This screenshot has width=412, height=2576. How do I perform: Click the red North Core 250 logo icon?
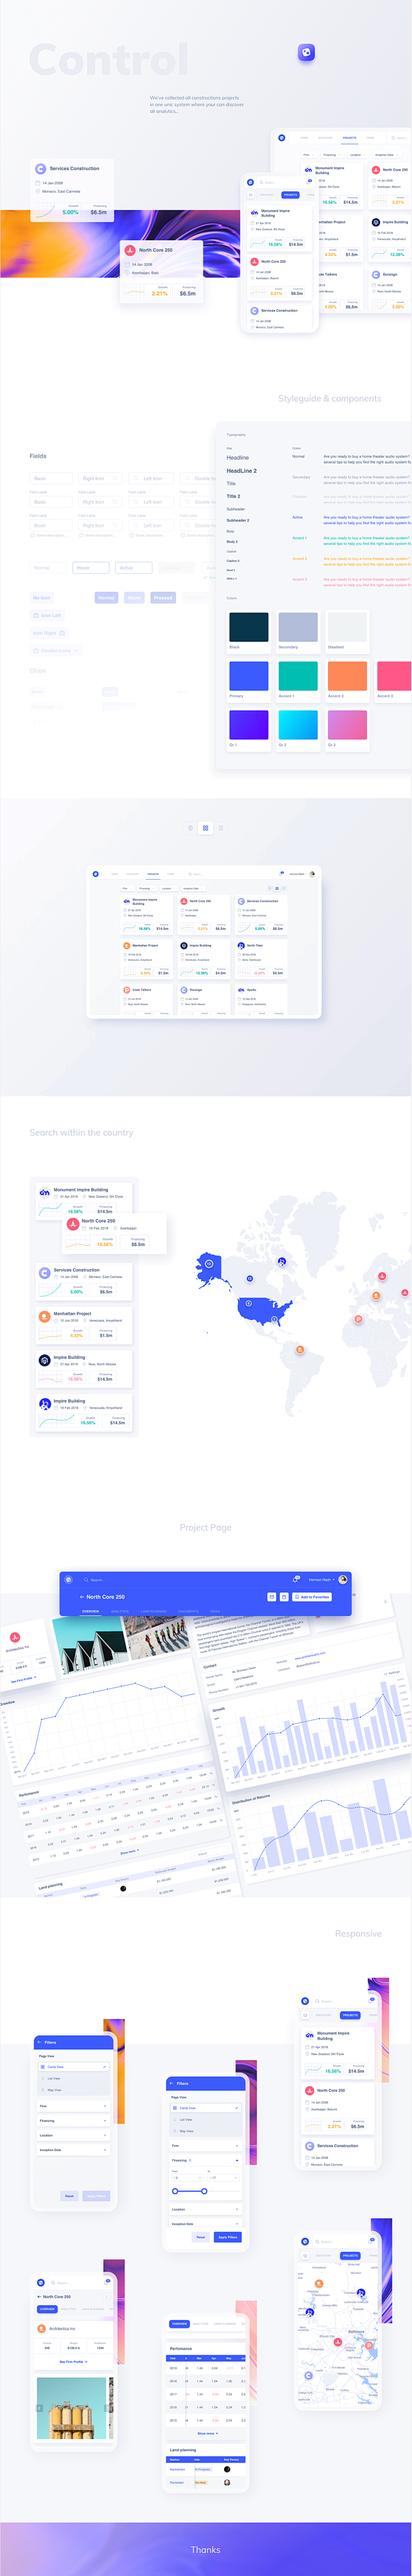point(130,250)
